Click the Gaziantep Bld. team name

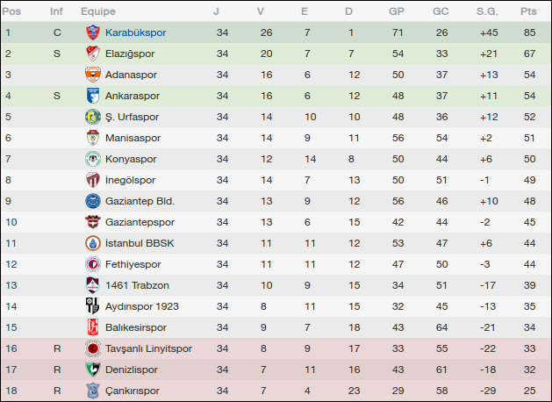pos(140,201)
